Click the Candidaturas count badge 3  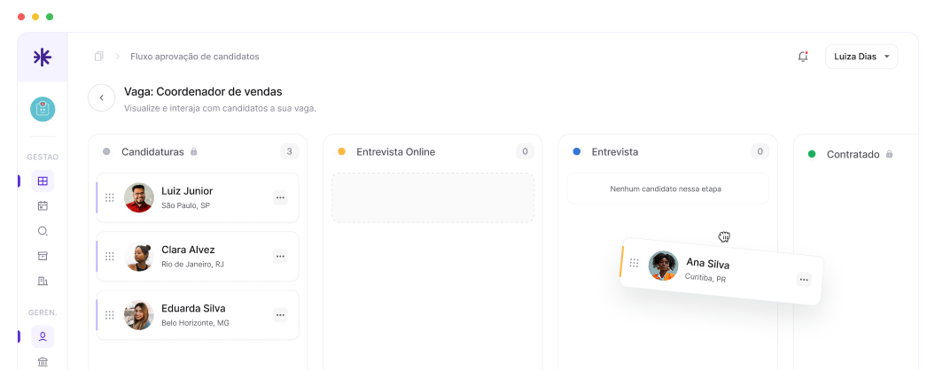(x=289, y=152)
